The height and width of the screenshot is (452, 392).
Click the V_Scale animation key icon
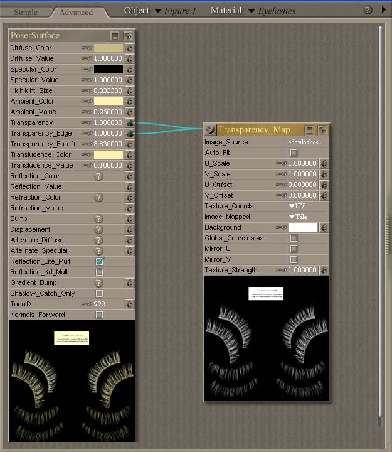pyautogui.click(x=281, y=174)
